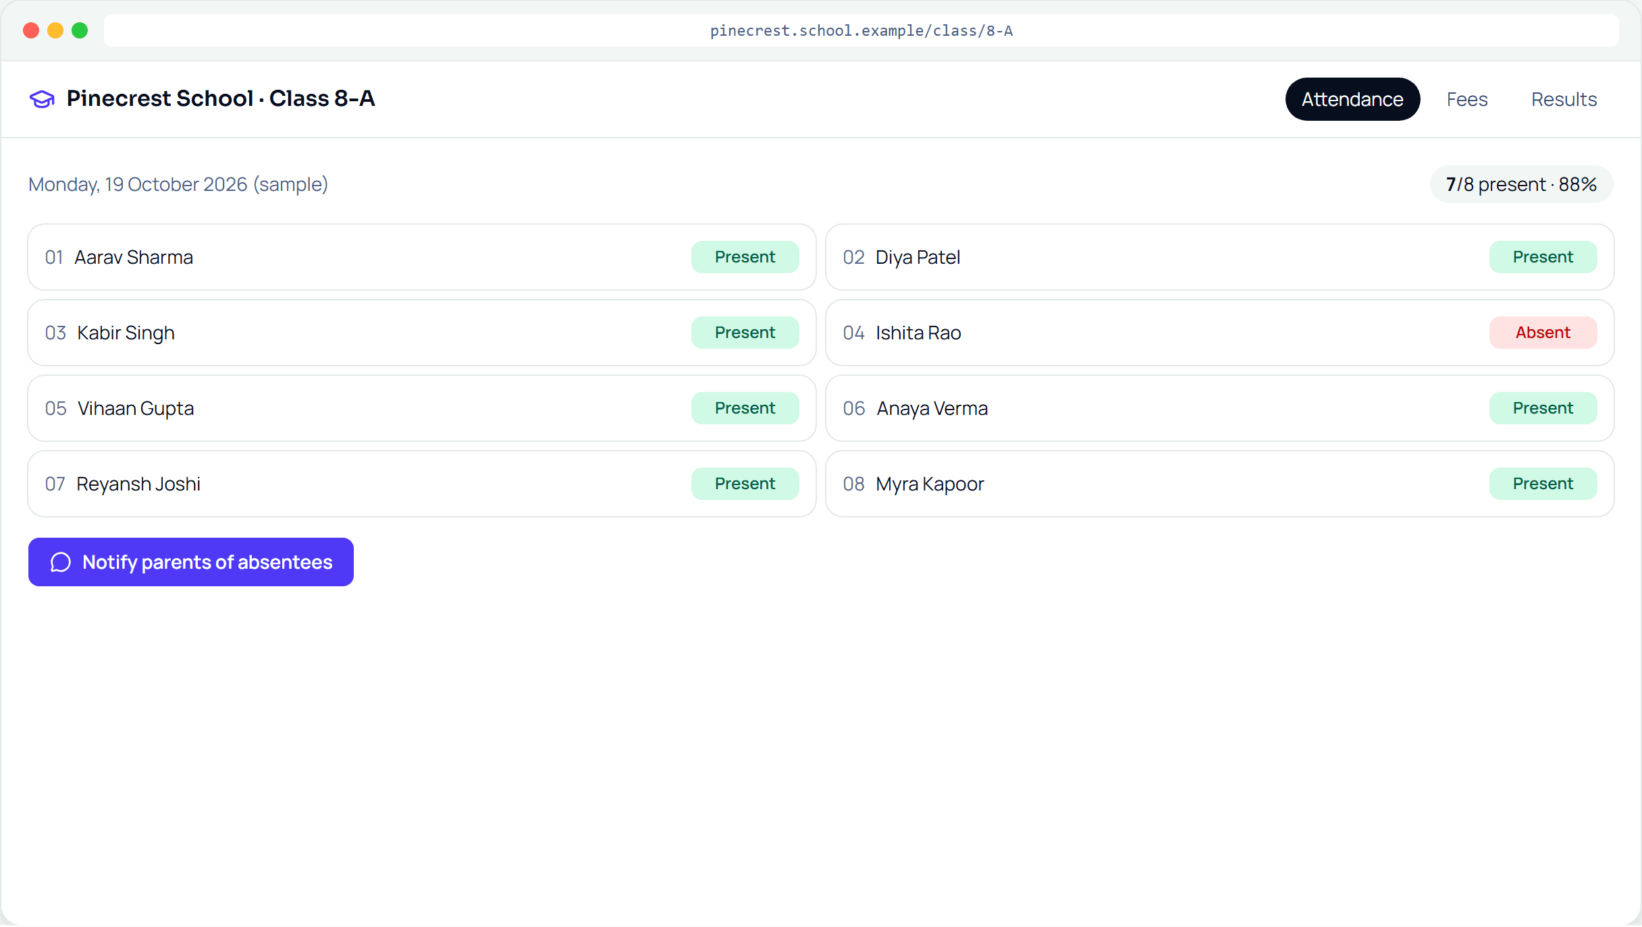Image resolution: width=1642 pixels, height=927 pixels.
Task: Close the window with the red button
Action: pos(31,30)
